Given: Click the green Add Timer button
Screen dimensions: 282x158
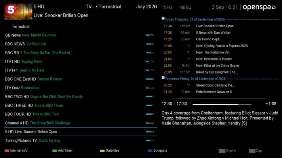Looking at the screenshot, I should click(x=63, y=150).
